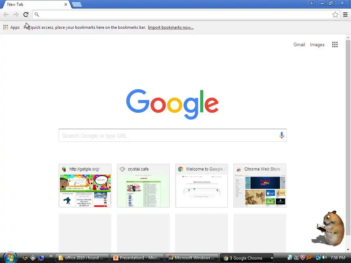The height and width of the screenshot is (263, 351).
Task: Open the getgle.org thumbnail tile
Action: coord(85,186)
